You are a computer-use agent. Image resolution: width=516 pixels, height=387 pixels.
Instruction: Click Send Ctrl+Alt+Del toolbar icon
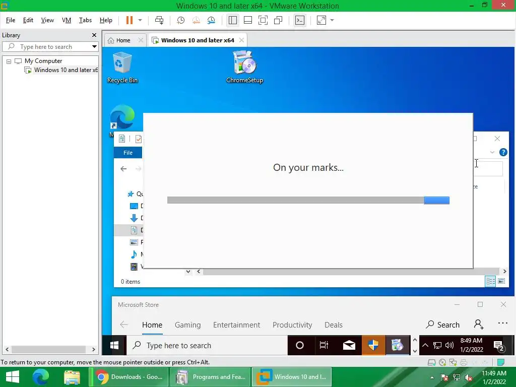tap(159, 20)
